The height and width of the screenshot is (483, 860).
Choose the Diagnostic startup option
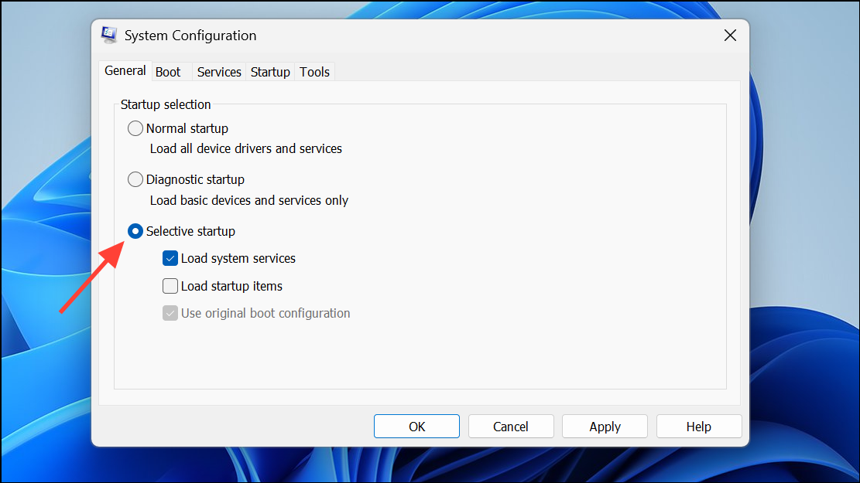pos(135,180)
